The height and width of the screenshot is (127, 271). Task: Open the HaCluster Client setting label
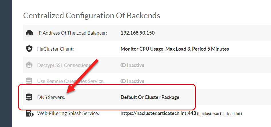click(56, 49)
